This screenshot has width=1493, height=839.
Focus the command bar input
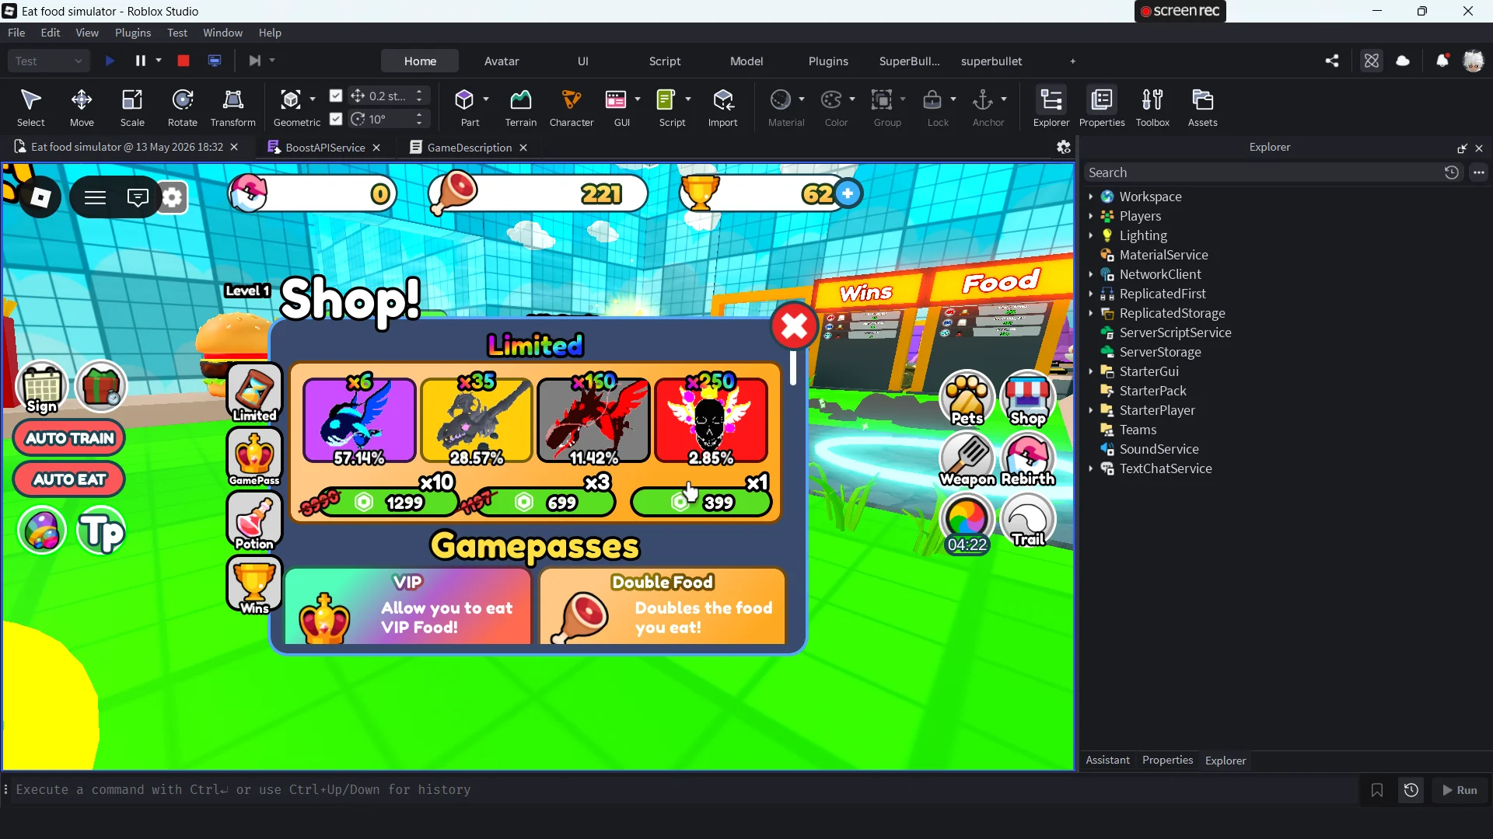[x=684, y=789]
